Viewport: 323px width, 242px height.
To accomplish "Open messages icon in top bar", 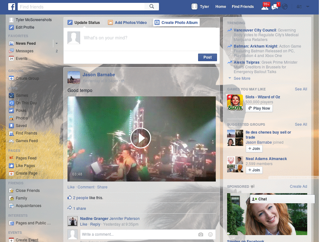I will (275, 7).
